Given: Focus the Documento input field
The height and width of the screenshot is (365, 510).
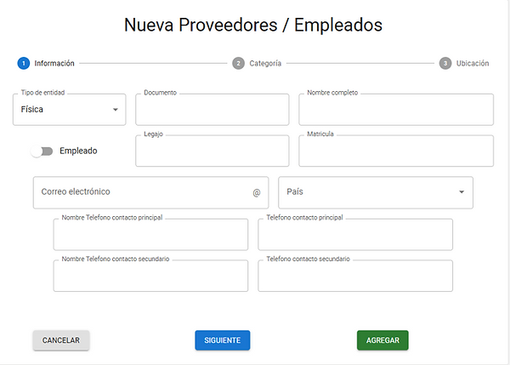Looking at the screenshot, I should 212,110.
